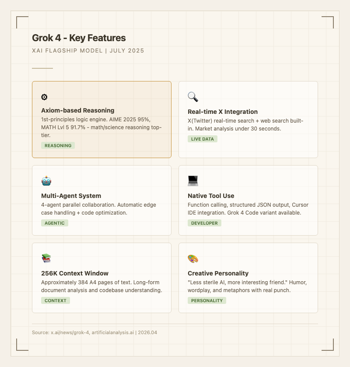
Task: Click the robot icon for Multi-Agent System
Action: [46, 181]
